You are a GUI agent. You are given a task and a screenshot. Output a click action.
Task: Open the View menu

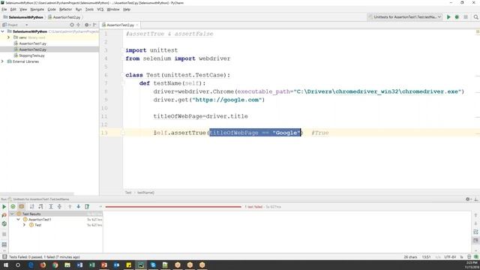point(23,10)
